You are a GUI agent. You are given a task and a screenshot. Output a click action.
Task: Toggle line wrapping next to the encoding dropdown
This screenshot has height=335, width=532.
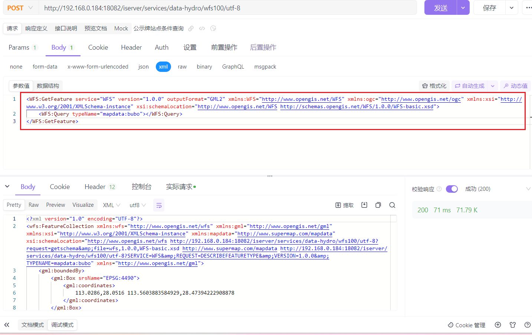159,205
